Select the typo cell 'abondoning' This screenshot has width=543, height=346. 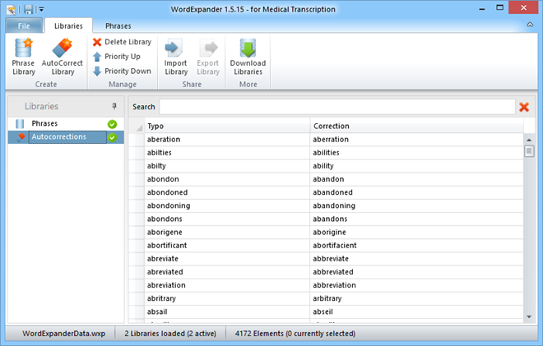227,205
